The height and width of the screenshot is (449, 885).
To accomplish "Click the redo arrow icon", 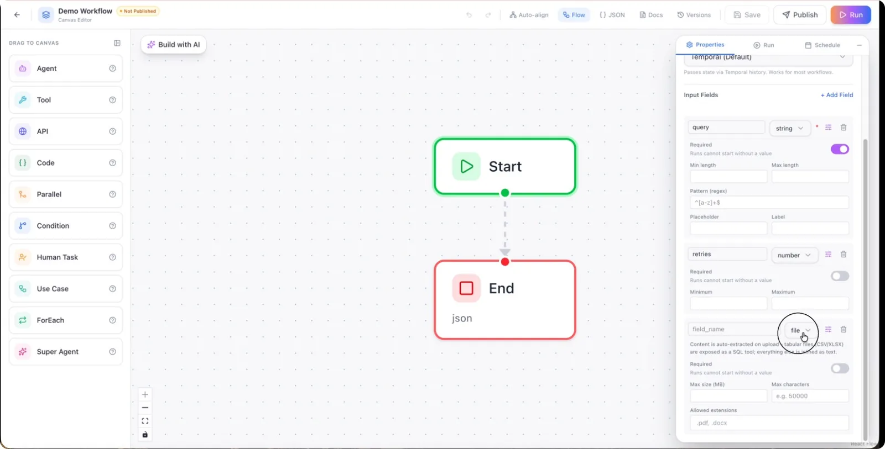I will 488,15.
